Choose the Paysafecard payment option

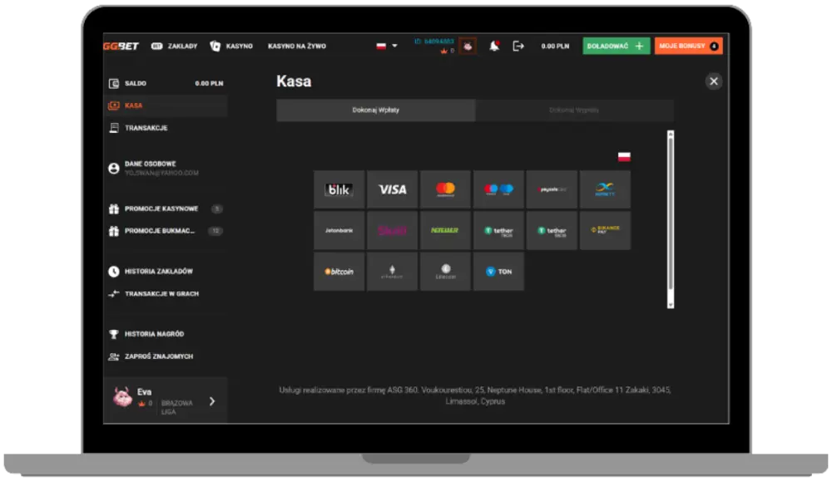click(552, 189)
